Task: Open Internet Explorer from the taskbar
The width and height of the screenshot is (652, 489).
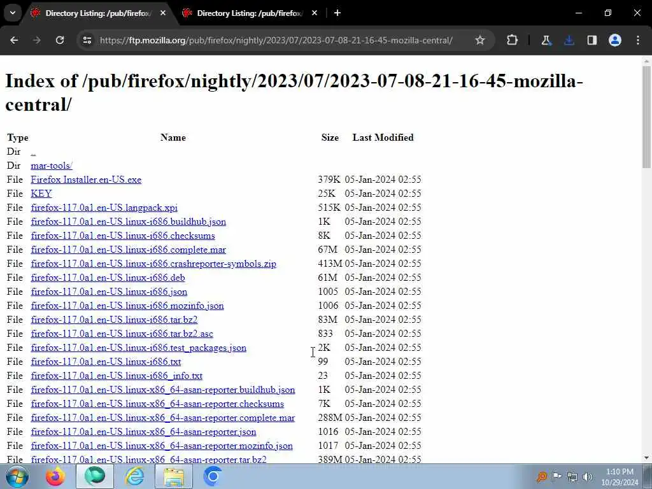Action: pyautogui.click(x=135, y=476)
